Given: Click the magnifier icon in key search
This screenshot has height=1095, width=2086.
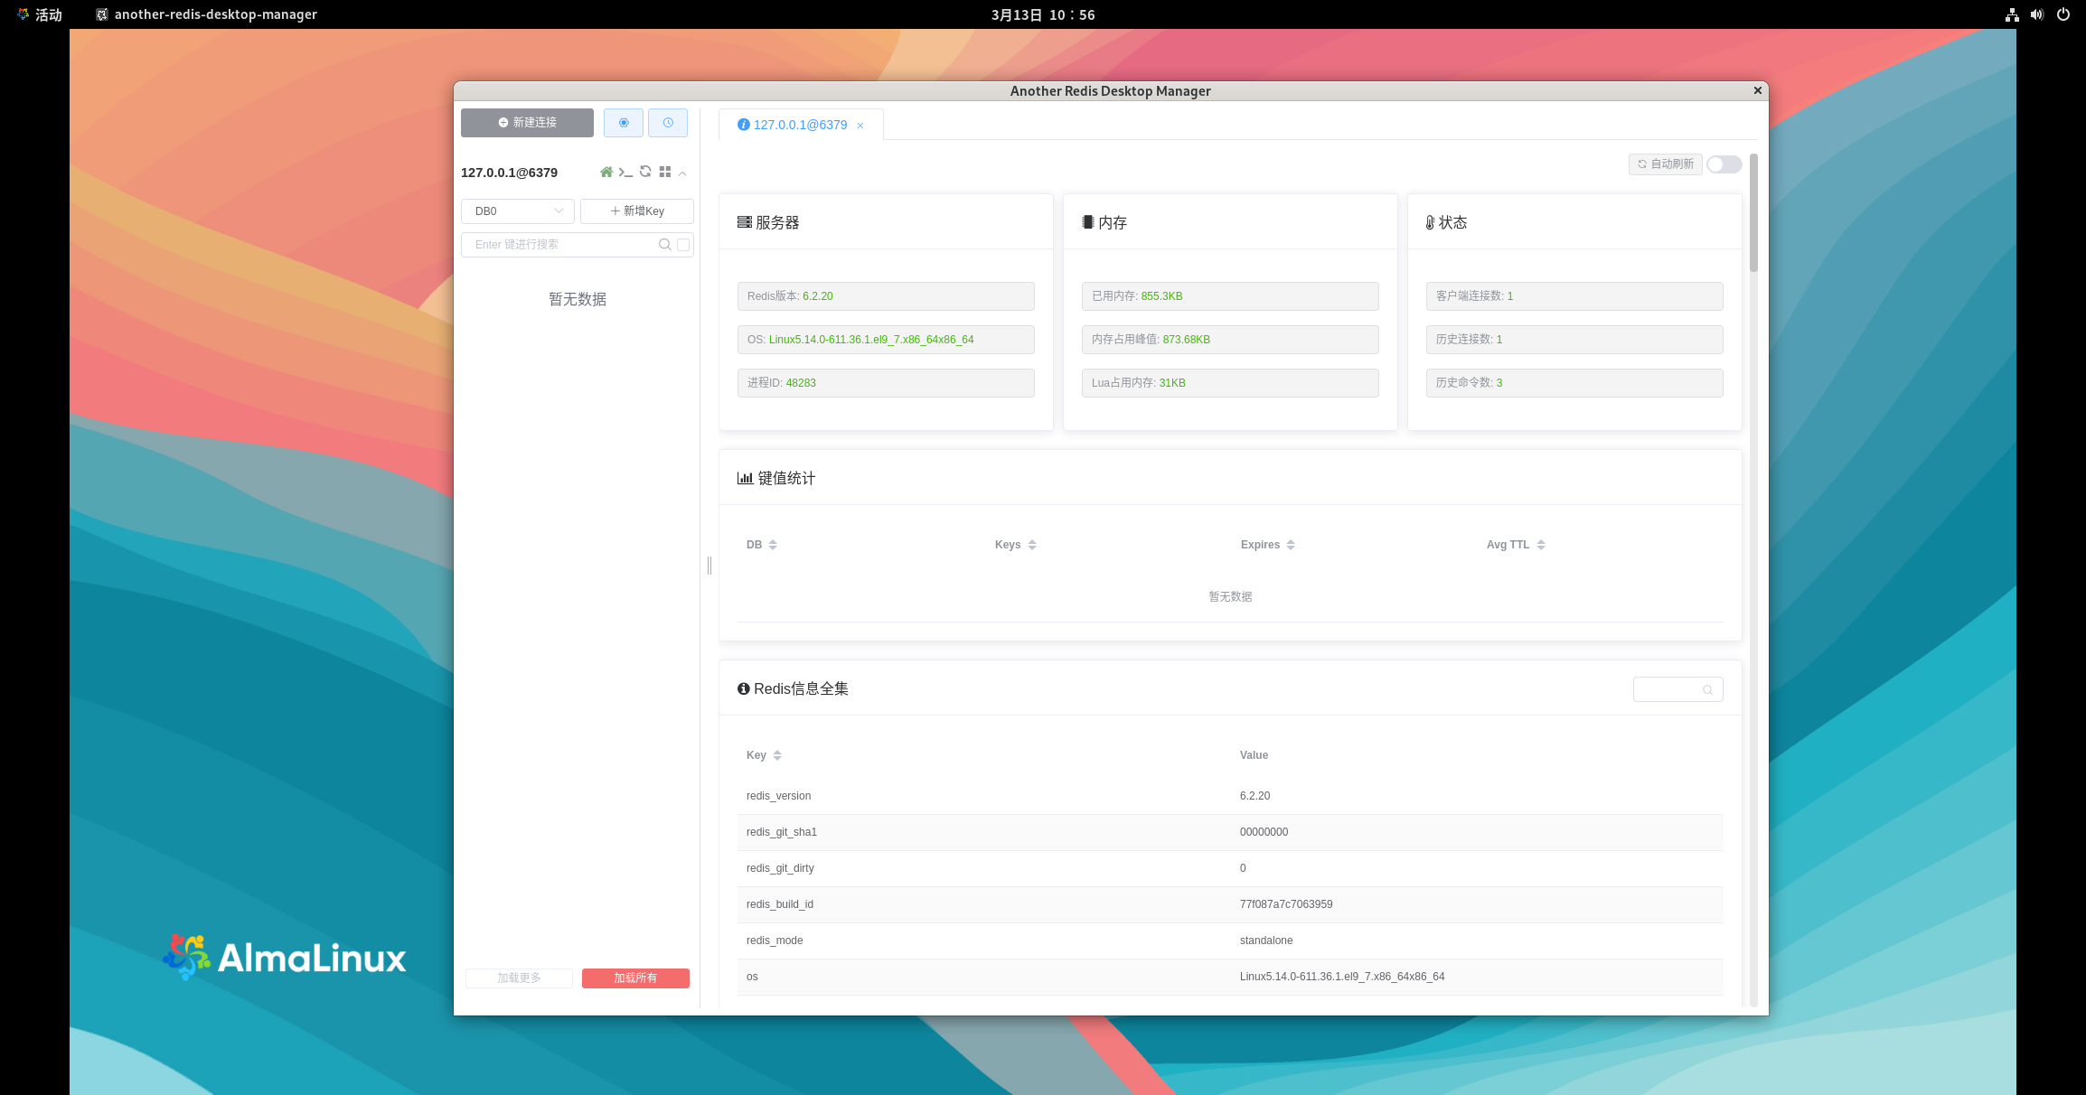Looking at the screenshot, I should coord(665,245).
